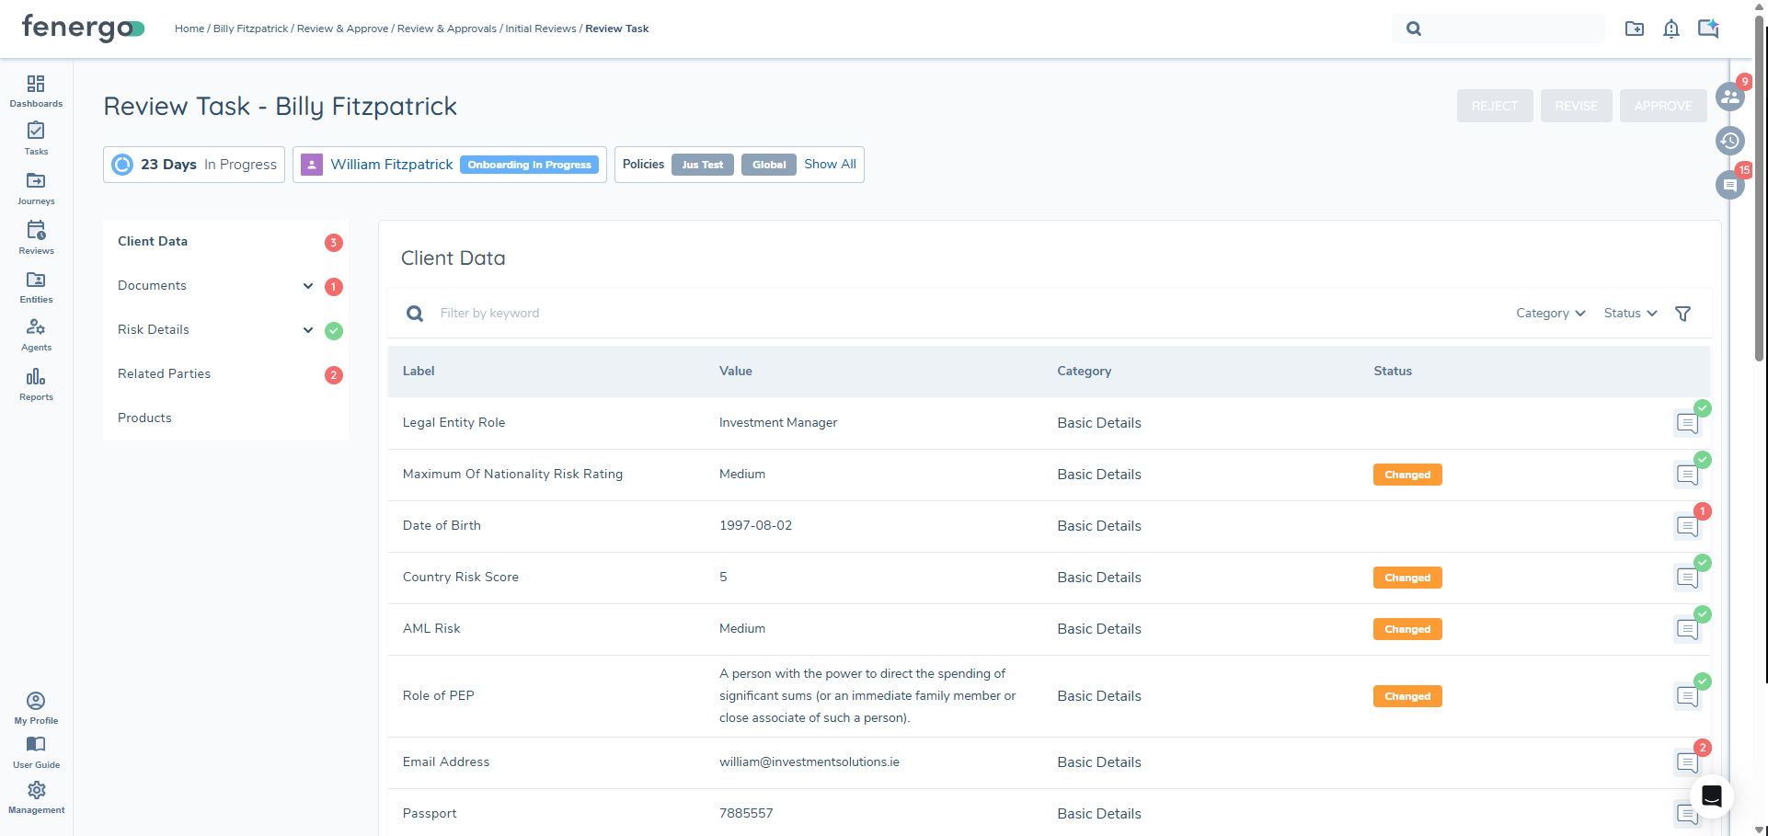This screenshot has width=1768, height=836.
Task: Open comment icon for Date of Birth row
Action: click(1687, 526)
